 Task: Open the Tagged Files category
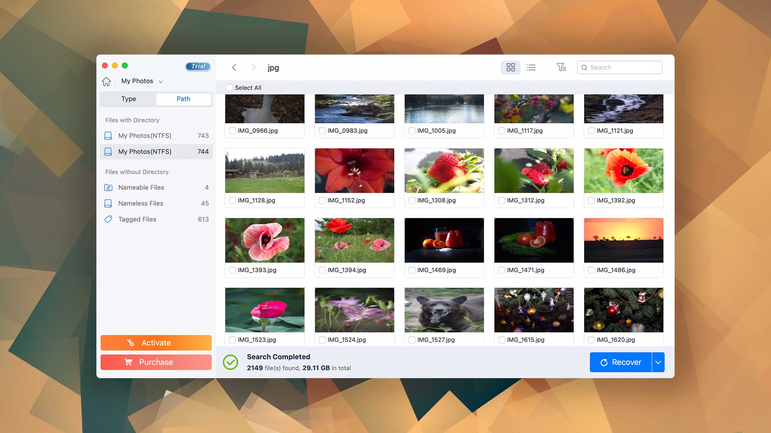click(x=156, y=219)
